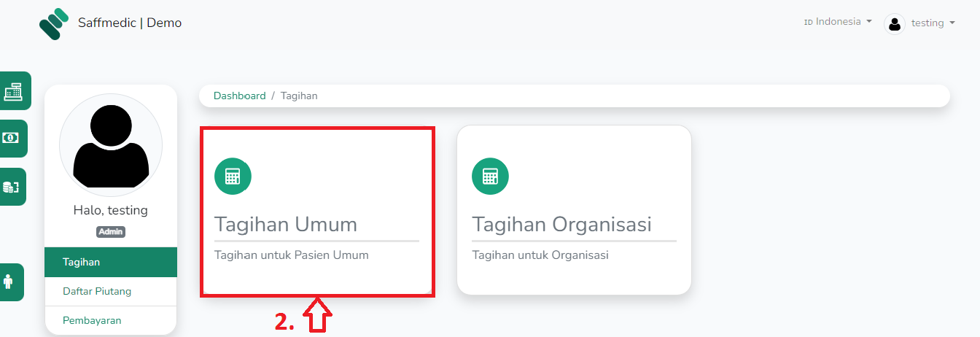Click the banknote money sidebar icon
The image size is (980, 337).
(12, 138)
